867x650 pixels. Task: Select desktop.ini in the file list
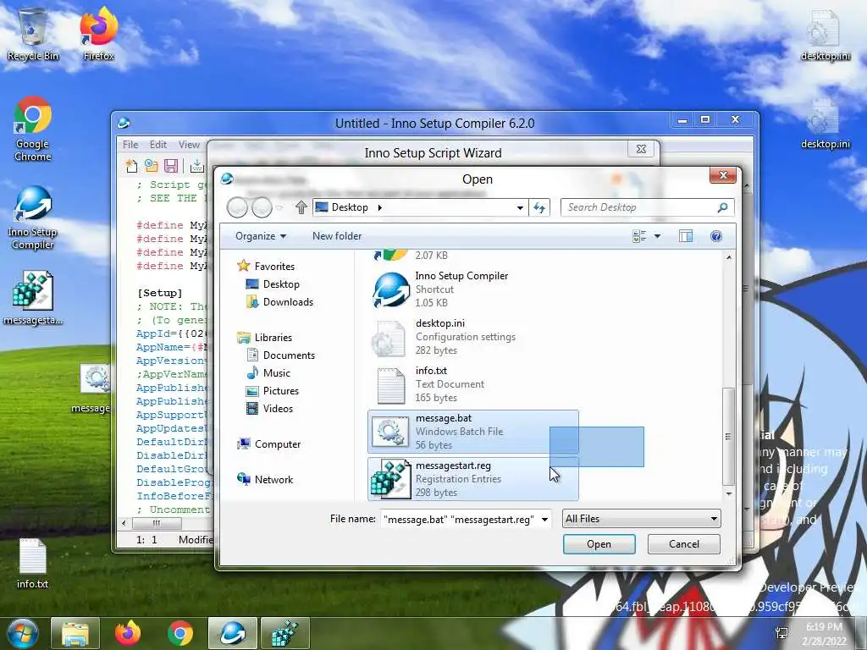coord(472,337)
